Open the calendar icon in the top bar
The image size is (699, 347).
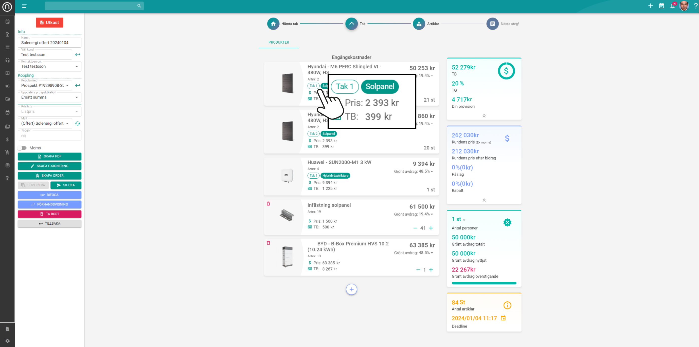coord(661,6)
